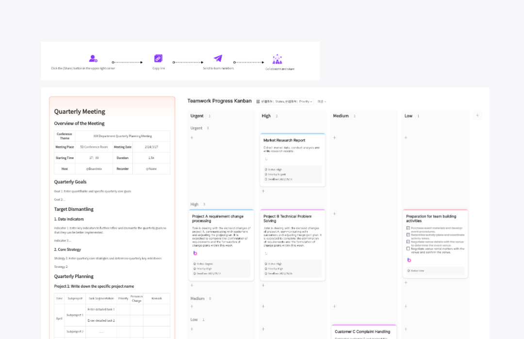The image size is (524, 339).
Task: Open the Status/Priority grouping dropdown
Action: coord(284,102)
